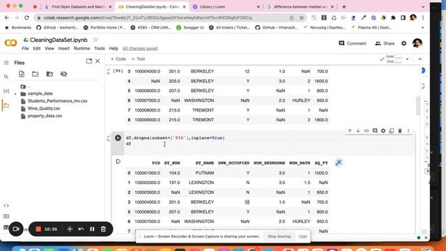Screen dimensions: 446x251
Task: Open the Edit menu
Action: [x=37, y=48]
